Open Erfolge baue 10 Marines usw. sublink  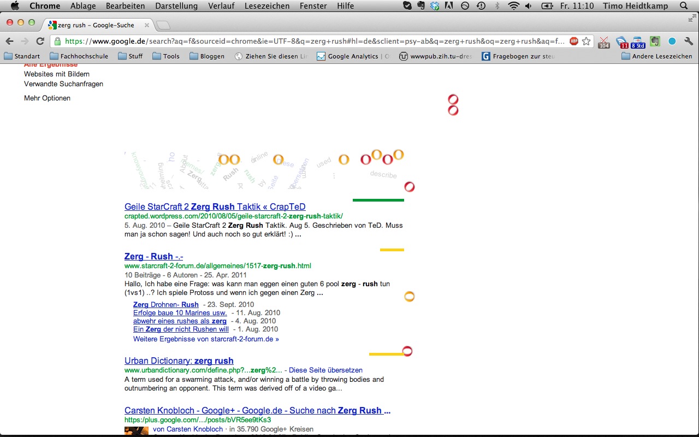pos(180,312)
